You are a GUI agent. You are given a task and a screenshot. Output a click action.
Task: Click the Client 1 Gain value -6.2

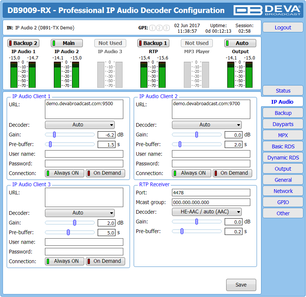pyautogui.click(x=107, y=135)
